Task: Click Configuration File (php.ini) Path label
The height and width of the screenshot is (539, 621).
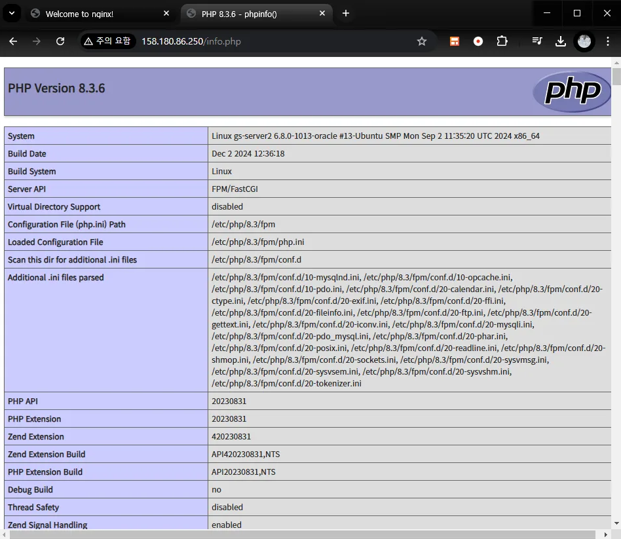Action: tap(67, 225)
